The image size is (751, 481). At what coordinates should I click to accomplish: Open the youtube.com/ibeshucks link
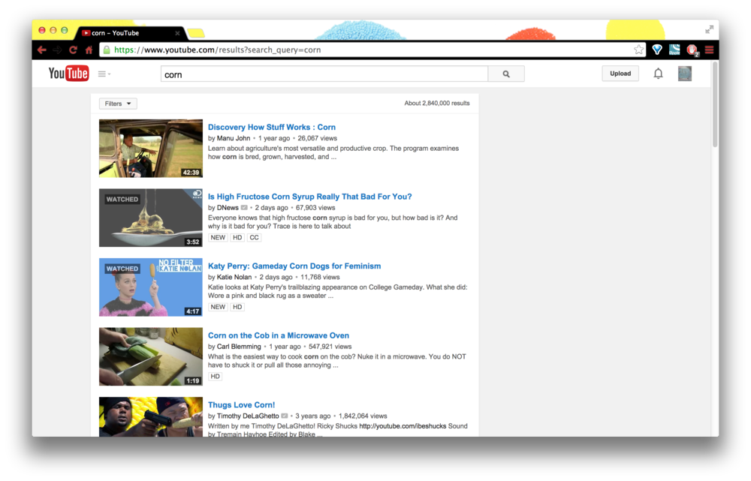tap(403, 426)
